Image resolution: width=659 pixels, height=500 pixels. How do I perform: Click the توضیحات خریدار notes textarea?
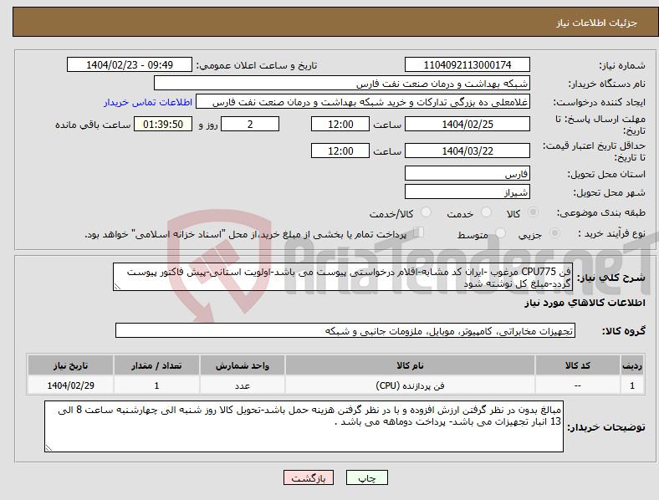(x=304, y=426)
